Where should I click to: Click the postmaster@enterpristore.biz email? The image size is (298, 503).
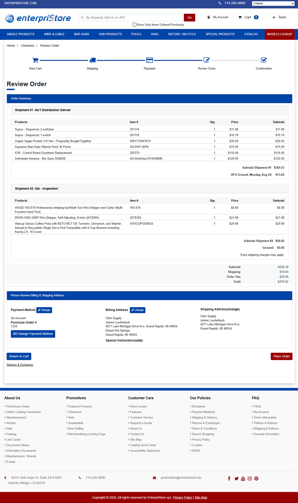pos(181,478)
